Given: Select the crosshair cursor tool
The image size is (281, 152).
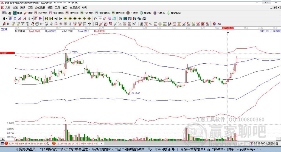Looking at the screenshot, I should [100, 19].
